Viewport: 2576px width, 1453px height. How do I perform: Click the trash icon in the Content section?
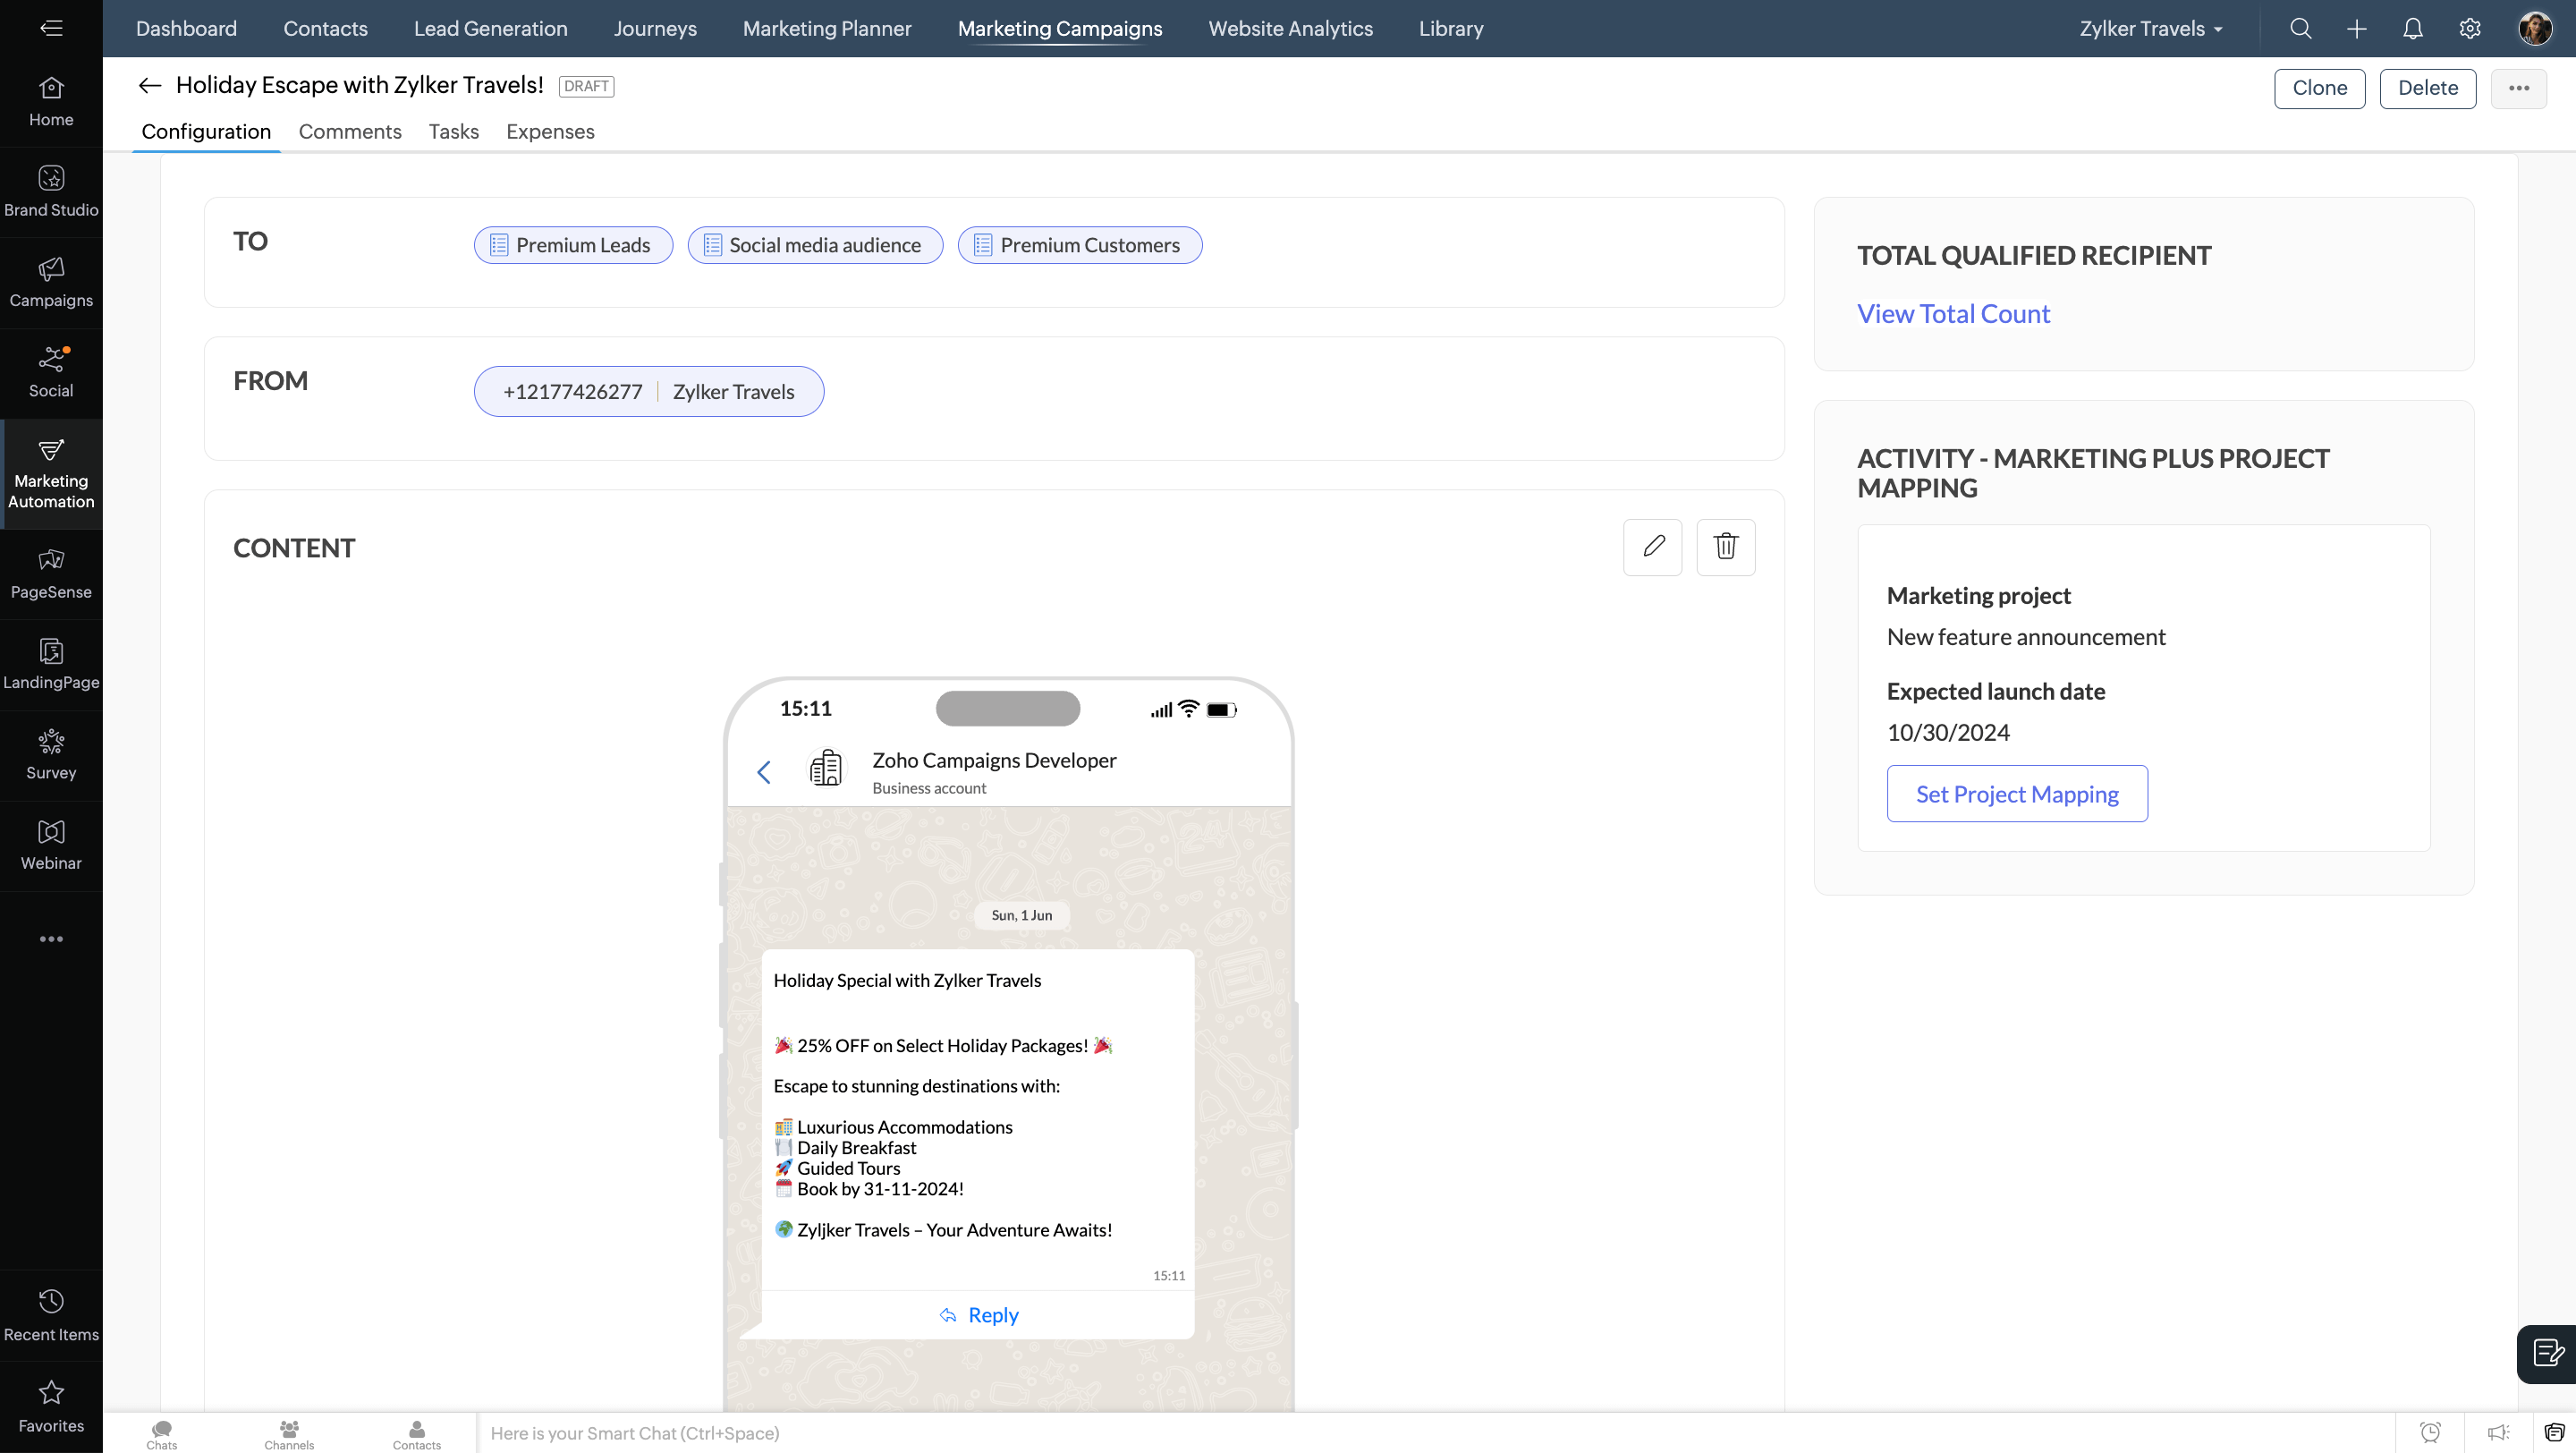point(1725,547)
